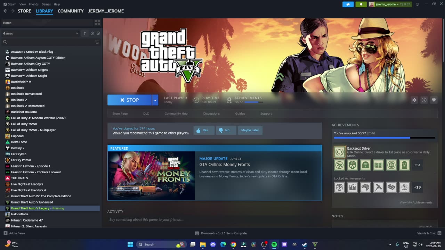
Task: Open the notifications bell
Action: click(x=361, y=4)
